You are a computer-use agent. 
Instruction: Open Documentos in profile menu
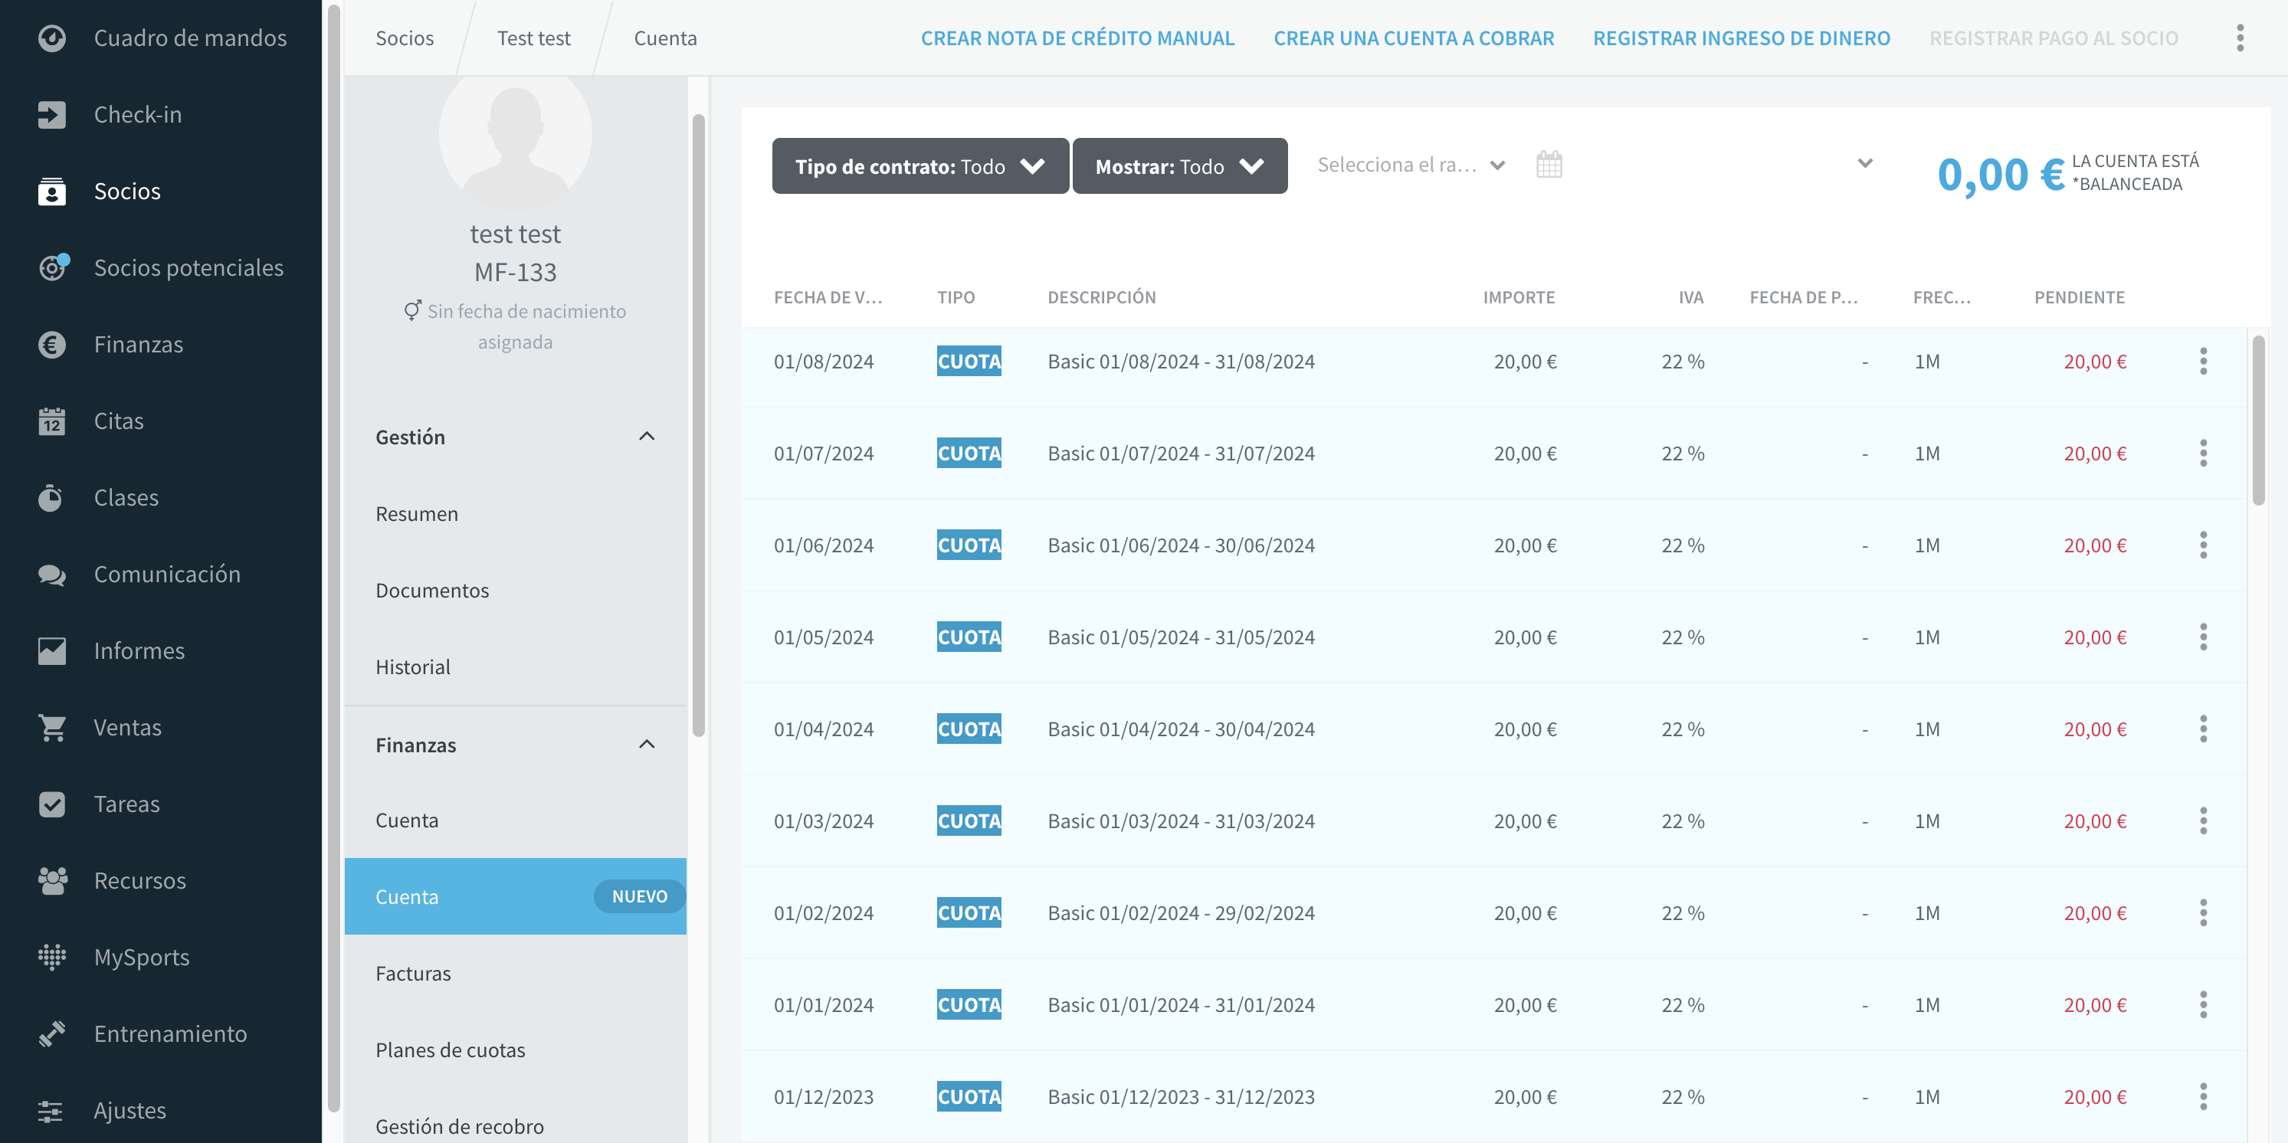pyautogui.click(x=431, y=591)
